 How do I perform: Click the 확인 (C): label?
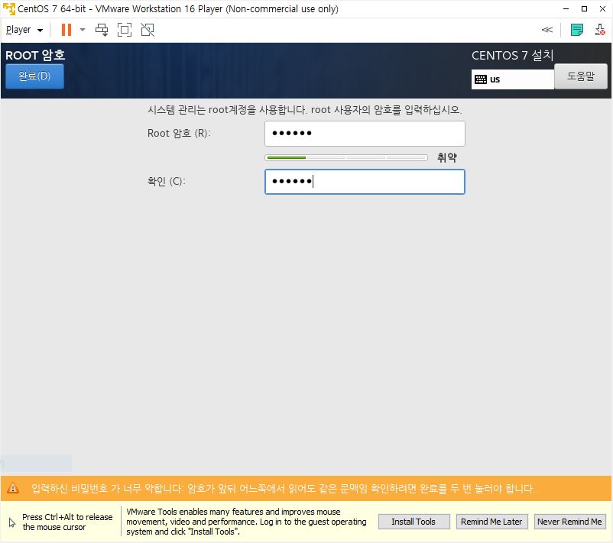click(166, 181)
